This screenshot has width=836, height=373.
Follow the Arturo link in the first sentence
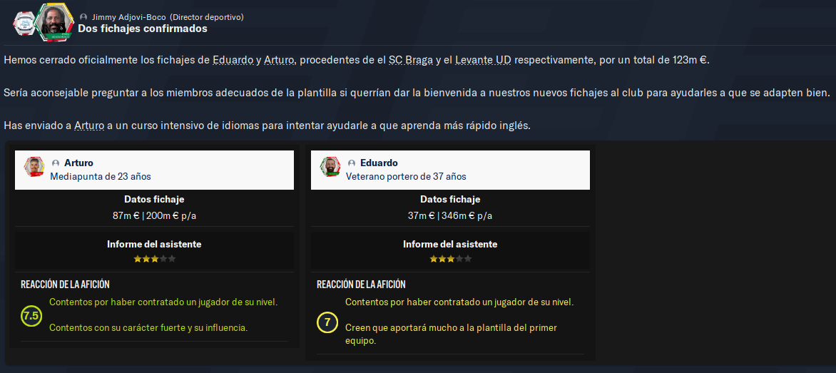pos(279,60)
